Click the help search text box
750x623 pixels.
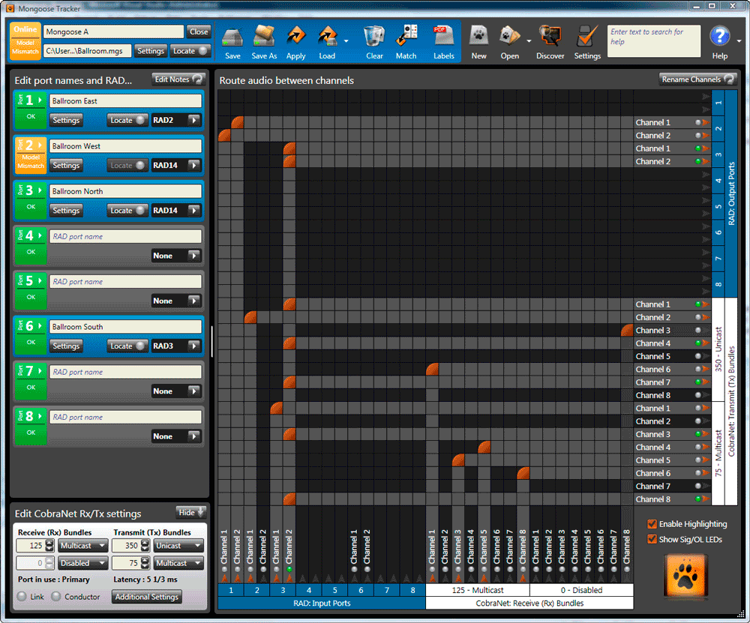click(x=653, y=41)
